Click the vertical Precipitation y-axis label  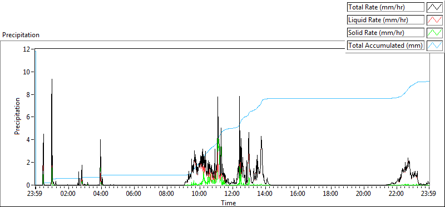(17, 117)
